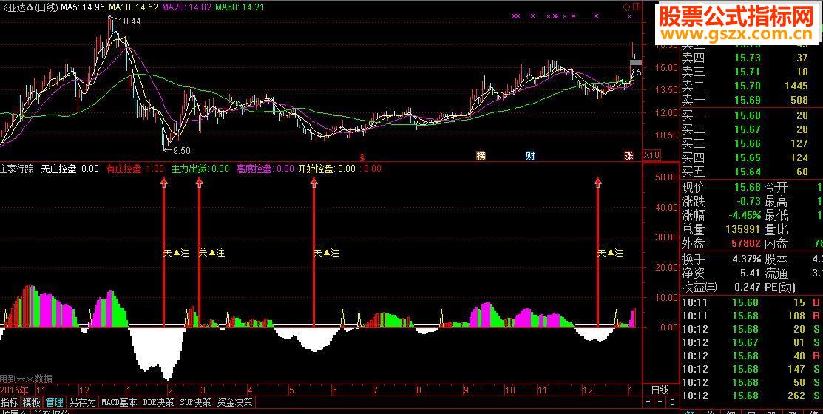Click the 0 reset button by zoom controls
Viewport: 823px width, 414px height.
tap(672, 402)
